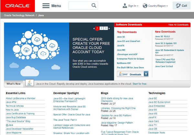Go to previous carousel slide arrow
The width and height of the screenshot is (194, 135).
[x=94, y=28]
